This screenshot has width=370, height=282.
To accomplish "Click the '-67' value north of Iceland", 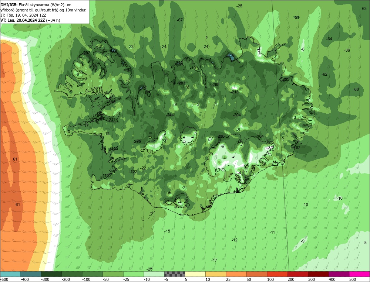I will click(x=180, y=20).
